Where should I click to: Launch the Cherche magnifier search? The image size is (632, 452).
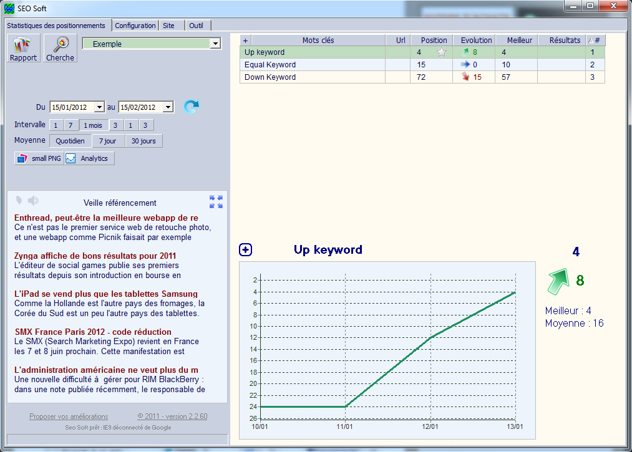pos(60,49)
